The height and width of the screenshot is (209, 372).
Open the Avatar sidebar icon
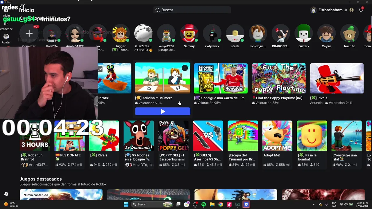pyautogui.click(x=6, y=37)
